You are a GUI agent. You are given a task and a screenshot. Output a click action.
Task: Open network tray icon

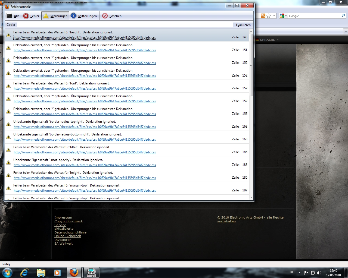tap(313, 273)
